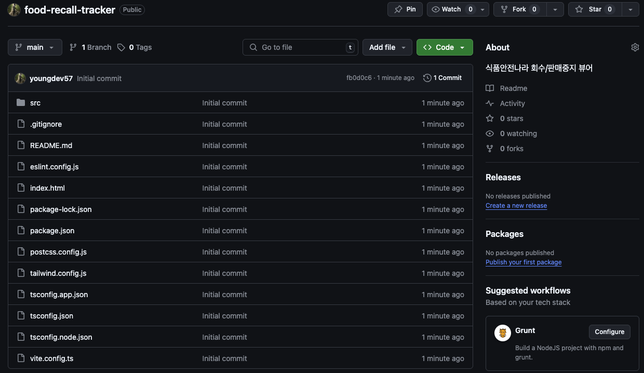644x373 pixels.
Task: Configure the Grunt workflow
Action: point(610,332)
